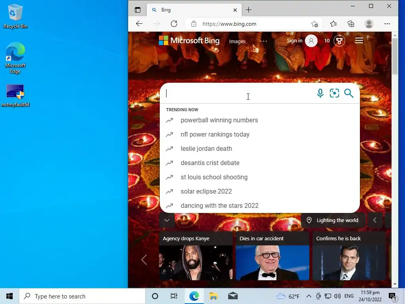Open the Favorites list icon
Viewport: 405px width, 304px height.
333,24
